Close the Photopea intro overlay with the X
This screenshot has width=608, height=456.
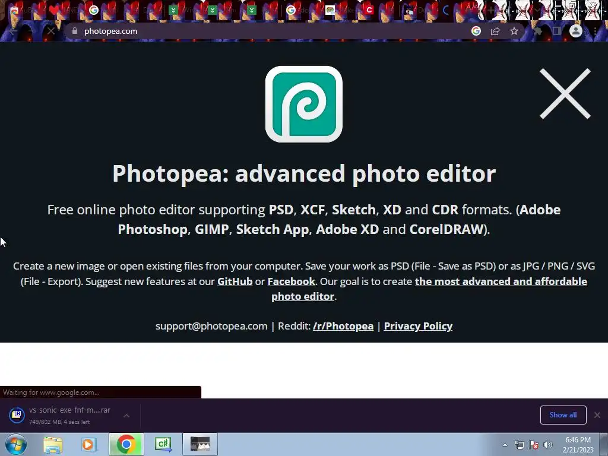(x=565, y=93)
